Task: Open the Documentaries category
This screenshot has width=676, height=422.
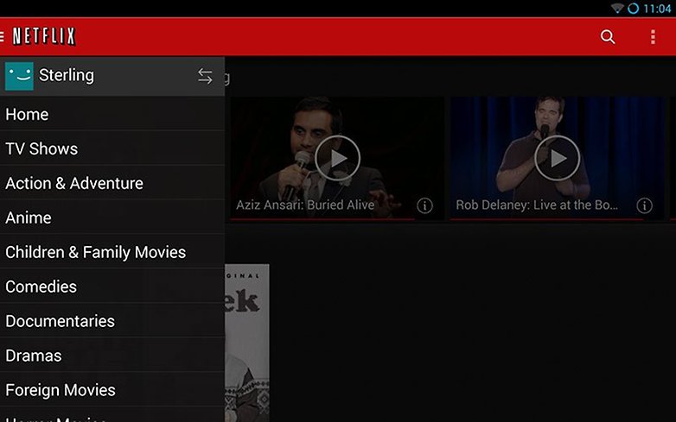Action: coord(112,321)
